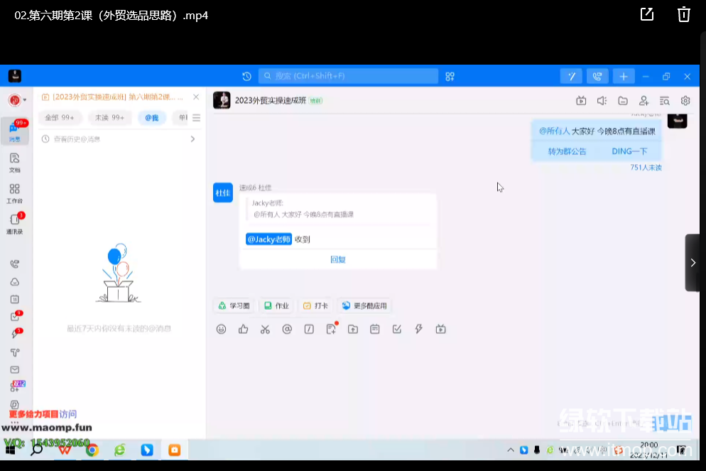Viewport: 706px width, 471px height.
Task: Expand the filter list menu icon
Action: pos(197,118)
